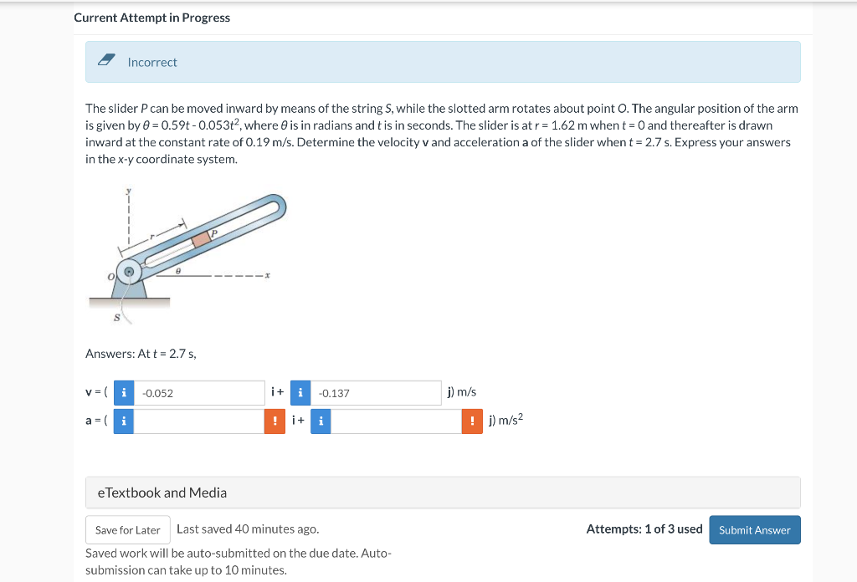Image resolution: width=857 pixels, height=582 pixels.
Task: Expand the Current Attempt in Progress header
Action: (152, 17)
